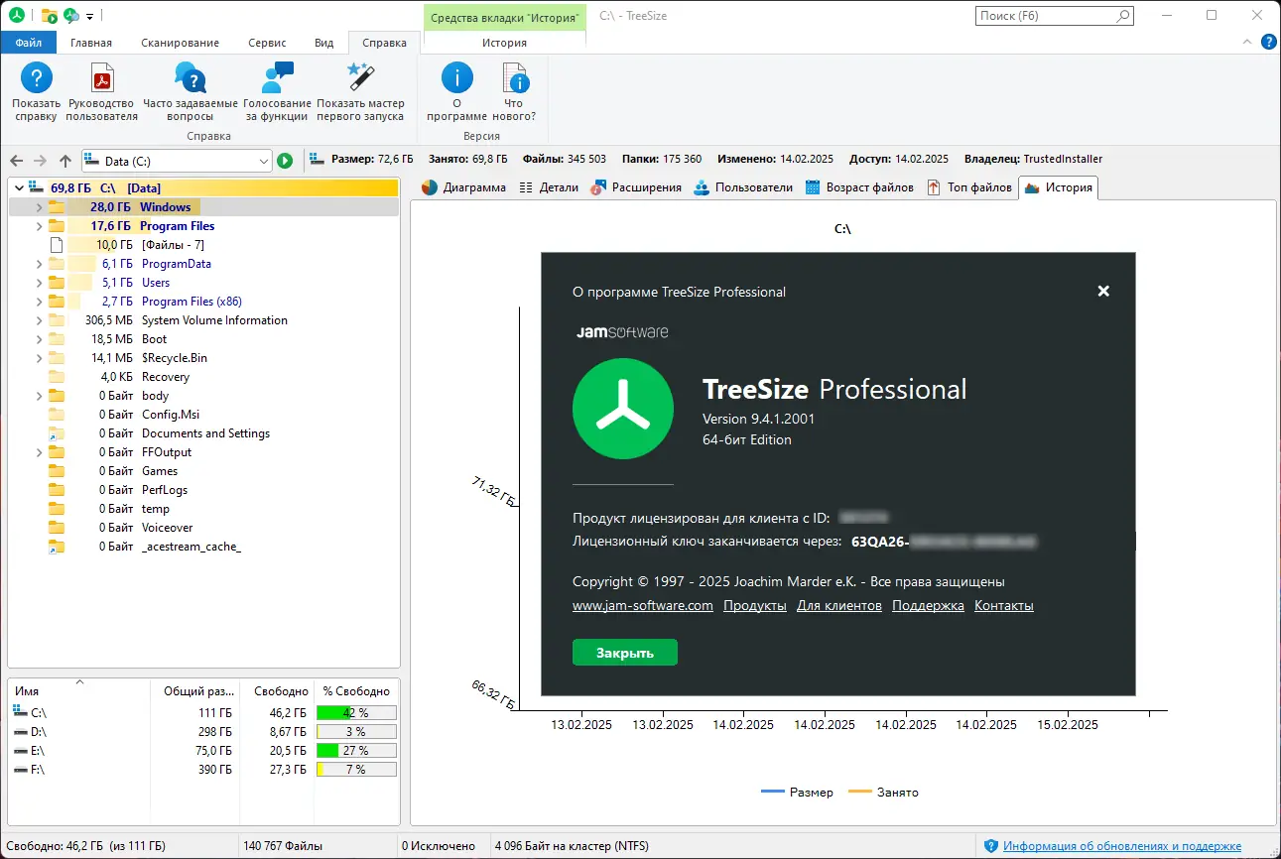Click the orange Занято legend swatch
Viewport: 1281px width, 859px height.
pyautogui.click(x=859, y=792)
